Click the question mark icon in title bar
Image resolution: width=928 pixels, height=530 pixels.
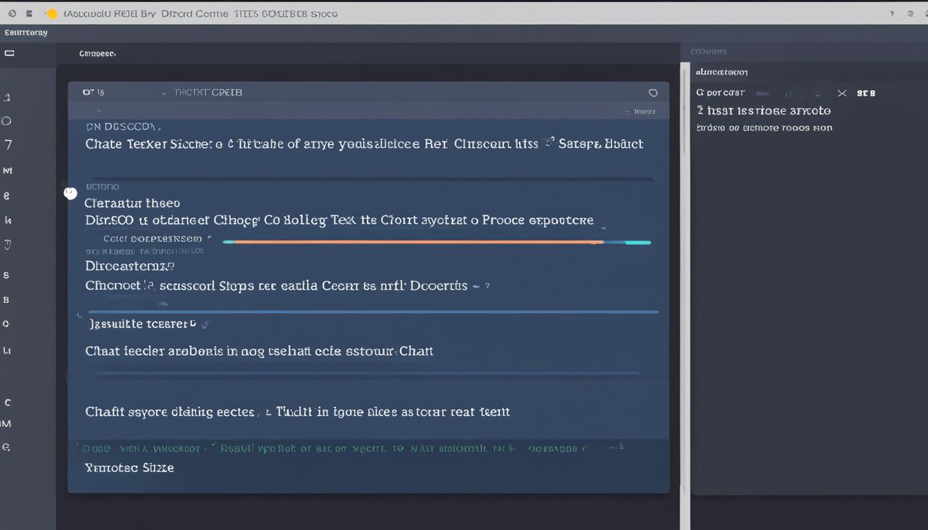click(x=891, y=13)
